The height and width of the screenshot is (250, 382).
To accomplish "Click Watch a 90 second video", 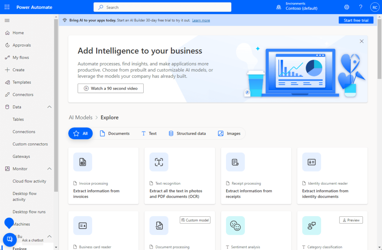I will click(x=110, y=88).
